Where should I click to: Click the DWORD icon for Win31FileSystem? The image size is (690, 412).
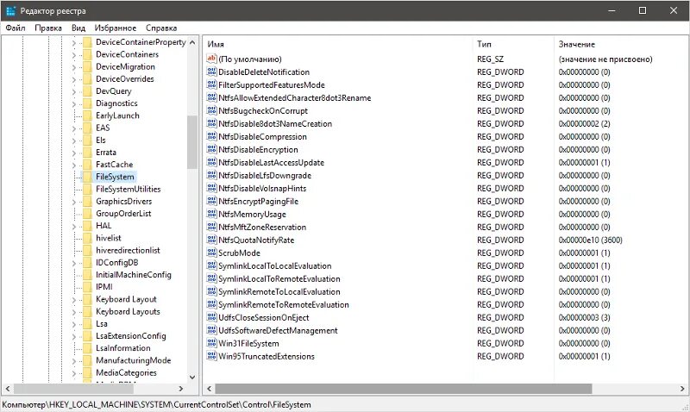211,343
